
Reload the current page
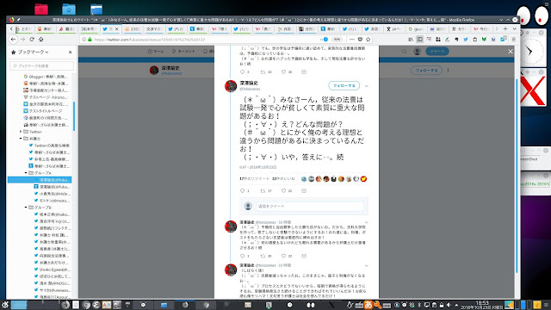32,40
